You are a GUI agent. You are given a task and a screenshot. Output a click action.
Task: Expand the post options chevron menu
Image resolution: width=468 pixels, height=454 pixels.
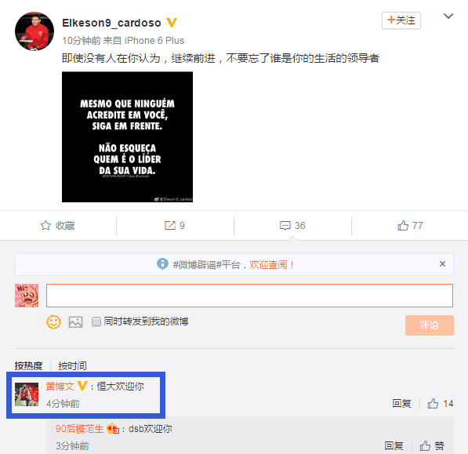[448, 16]
